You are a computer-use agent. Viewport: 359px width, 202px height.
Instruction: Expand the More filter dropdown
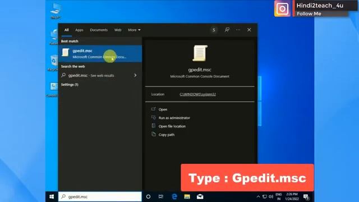(x=134, y=30)
